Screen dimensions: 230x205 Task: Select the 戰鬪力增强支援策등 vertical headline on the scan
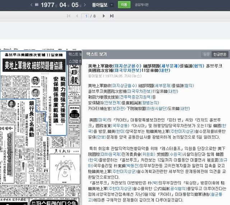point(63,100)
